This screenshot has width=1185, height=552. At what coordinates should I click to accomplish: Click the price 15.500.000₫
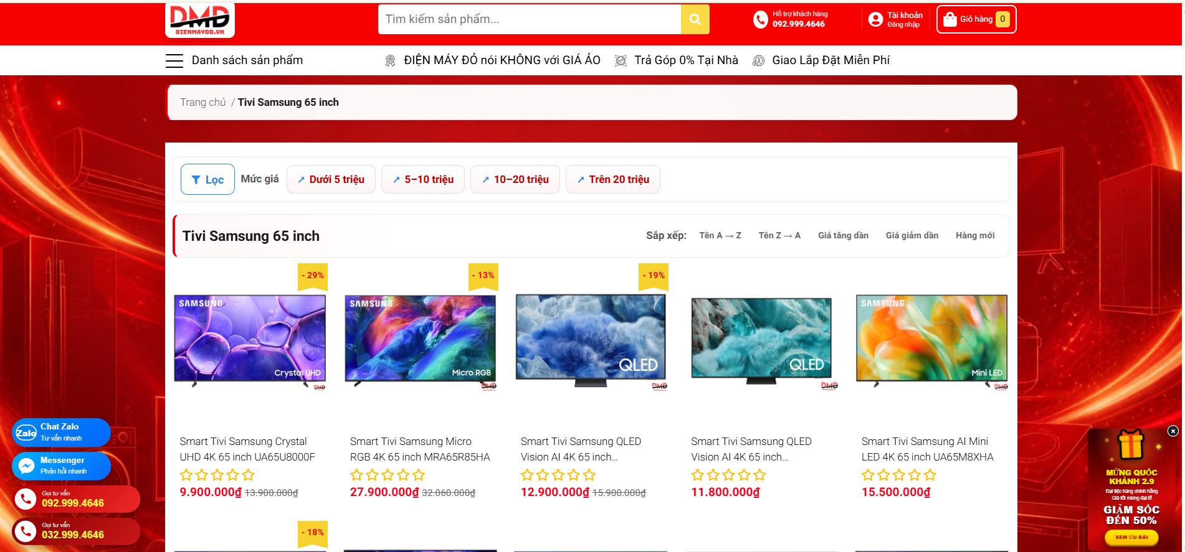coord(896,492)
